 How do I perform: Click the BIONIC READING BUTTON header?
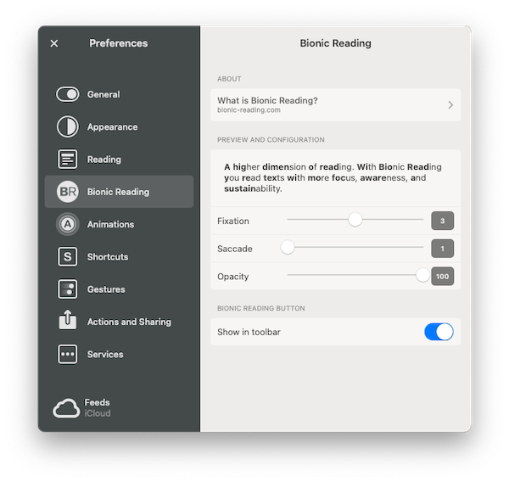point(261,308)
